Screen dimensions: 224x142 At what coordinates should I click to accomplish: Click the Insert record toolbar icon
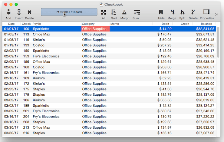tap(19, 12)
